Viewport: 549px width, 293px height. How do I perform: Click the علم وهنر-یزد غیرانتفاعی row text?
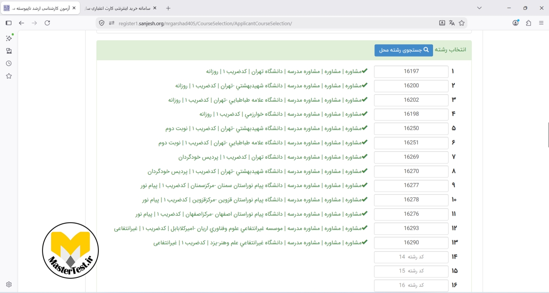[x=261, y=243]
